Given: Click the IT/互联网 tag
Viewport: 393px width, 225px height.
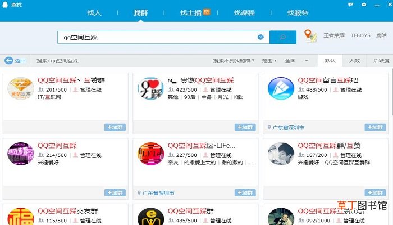Looking at the screenshot, I should coord(49,97).
